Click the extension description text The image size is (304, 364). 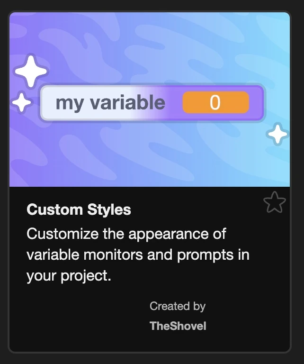coord(137,255)
